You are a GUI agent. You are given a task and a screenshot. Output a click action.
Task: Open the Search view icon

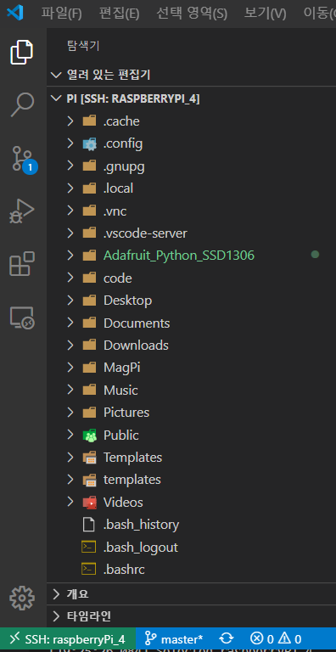pyautogui.click(x=21, y=104)
